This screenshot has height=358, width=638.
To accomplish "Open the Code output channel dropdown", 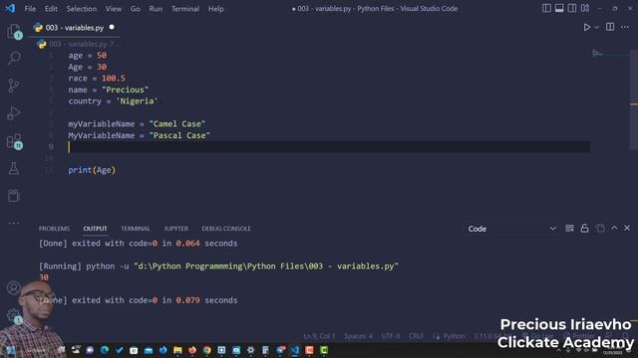I will (x=511, y=229).
